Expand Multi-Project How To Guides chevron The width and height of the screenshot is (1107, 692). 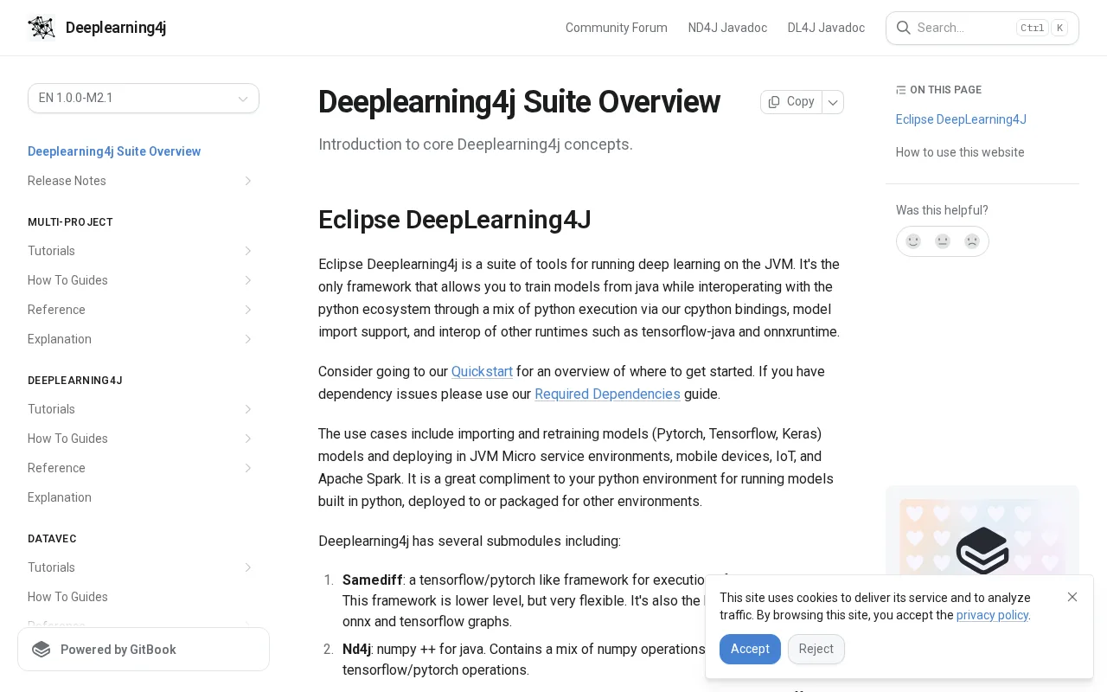click(x=247, y=280)
